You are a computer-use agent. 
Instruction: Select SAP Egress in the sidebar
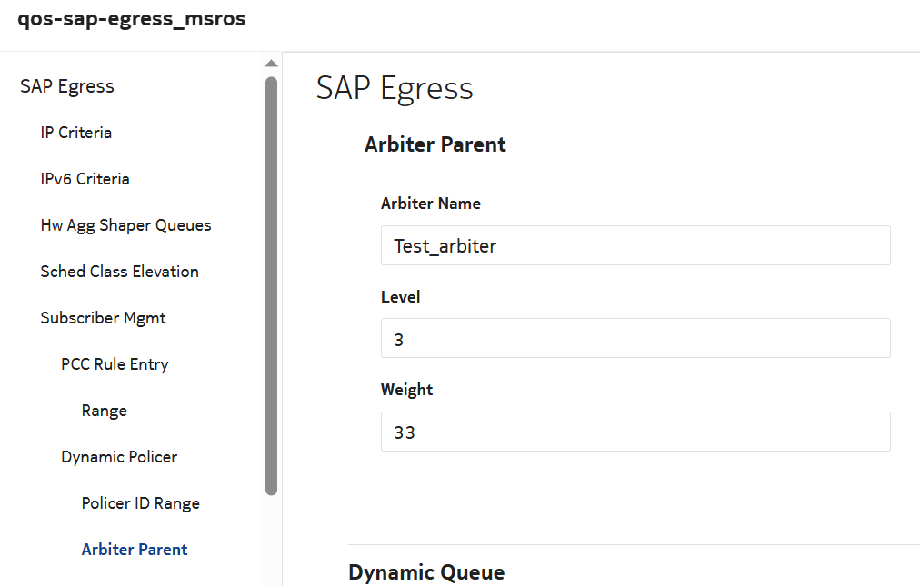point(67,86)
